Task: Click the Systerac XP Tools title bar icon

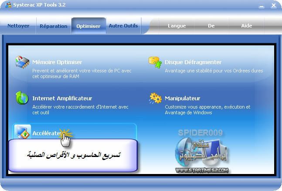Action: (8, 5)
